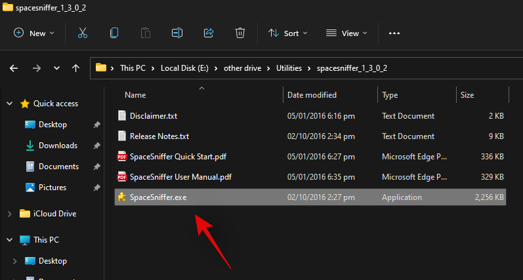Click the Copy icon in toolbar
The width and height of the screenshot is (523, 280).
click(x=114, y=33)
